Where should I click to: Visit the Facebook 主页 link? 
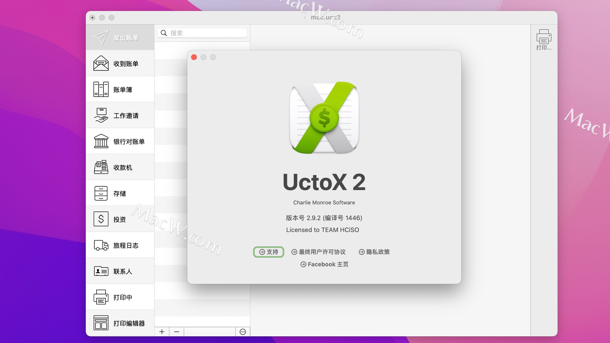tap(324, 264)
